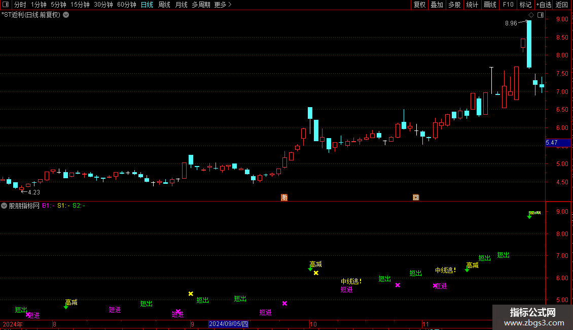Image resolution: width=573 pixels, height=330 pixels.
Task: Click the top-right 高减 signal with green arrow
Action: pyautogui.click(x=534, y=214)
